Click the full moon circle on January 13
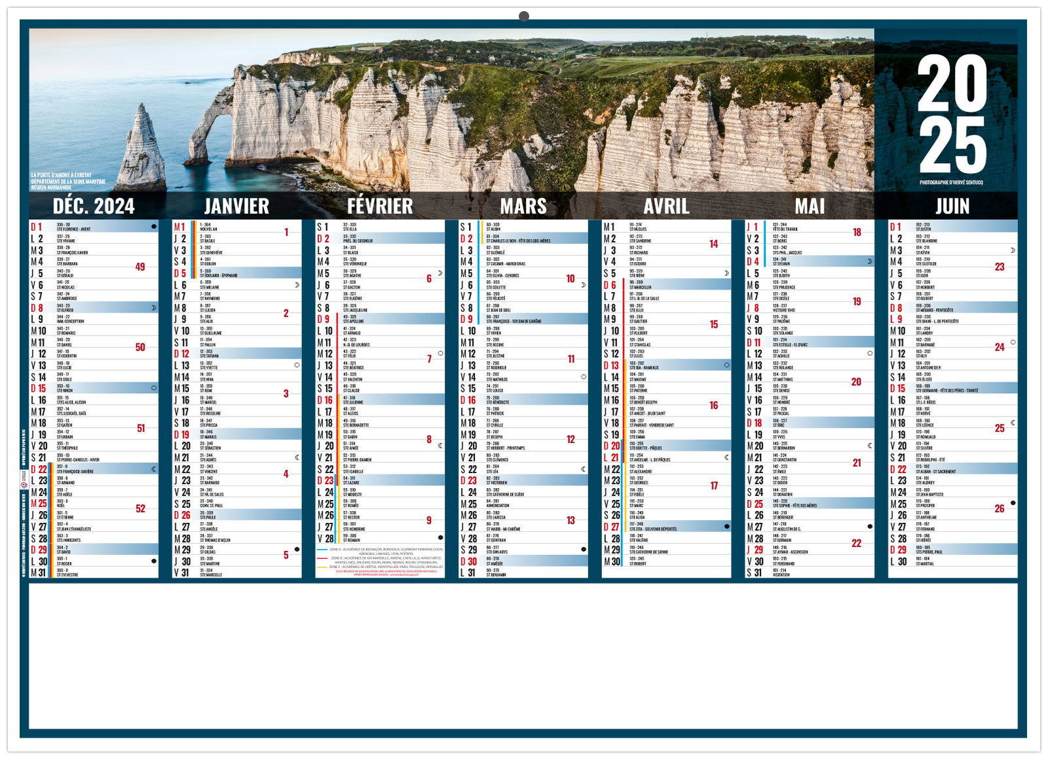This screenshot has height=760, width=1048. [x=297, y=365]
